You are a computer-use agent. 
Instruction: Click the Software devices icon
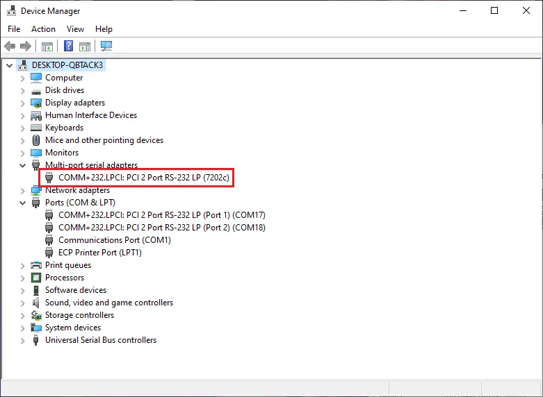pos(36,290)
